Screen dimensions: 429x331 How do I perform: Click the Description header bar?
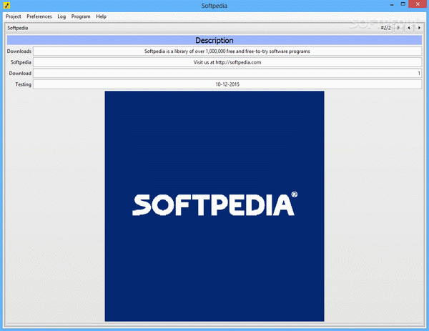(x=214, y=40)
